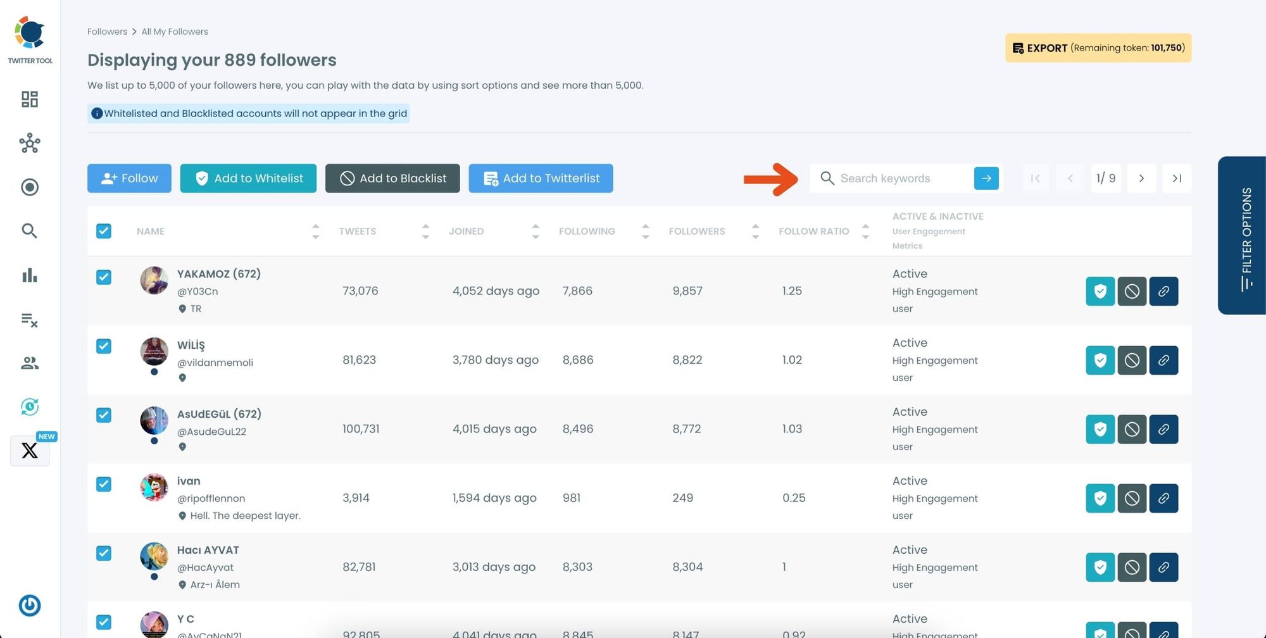
Task: Open profile link for ivan
Action: [1163, 498]
